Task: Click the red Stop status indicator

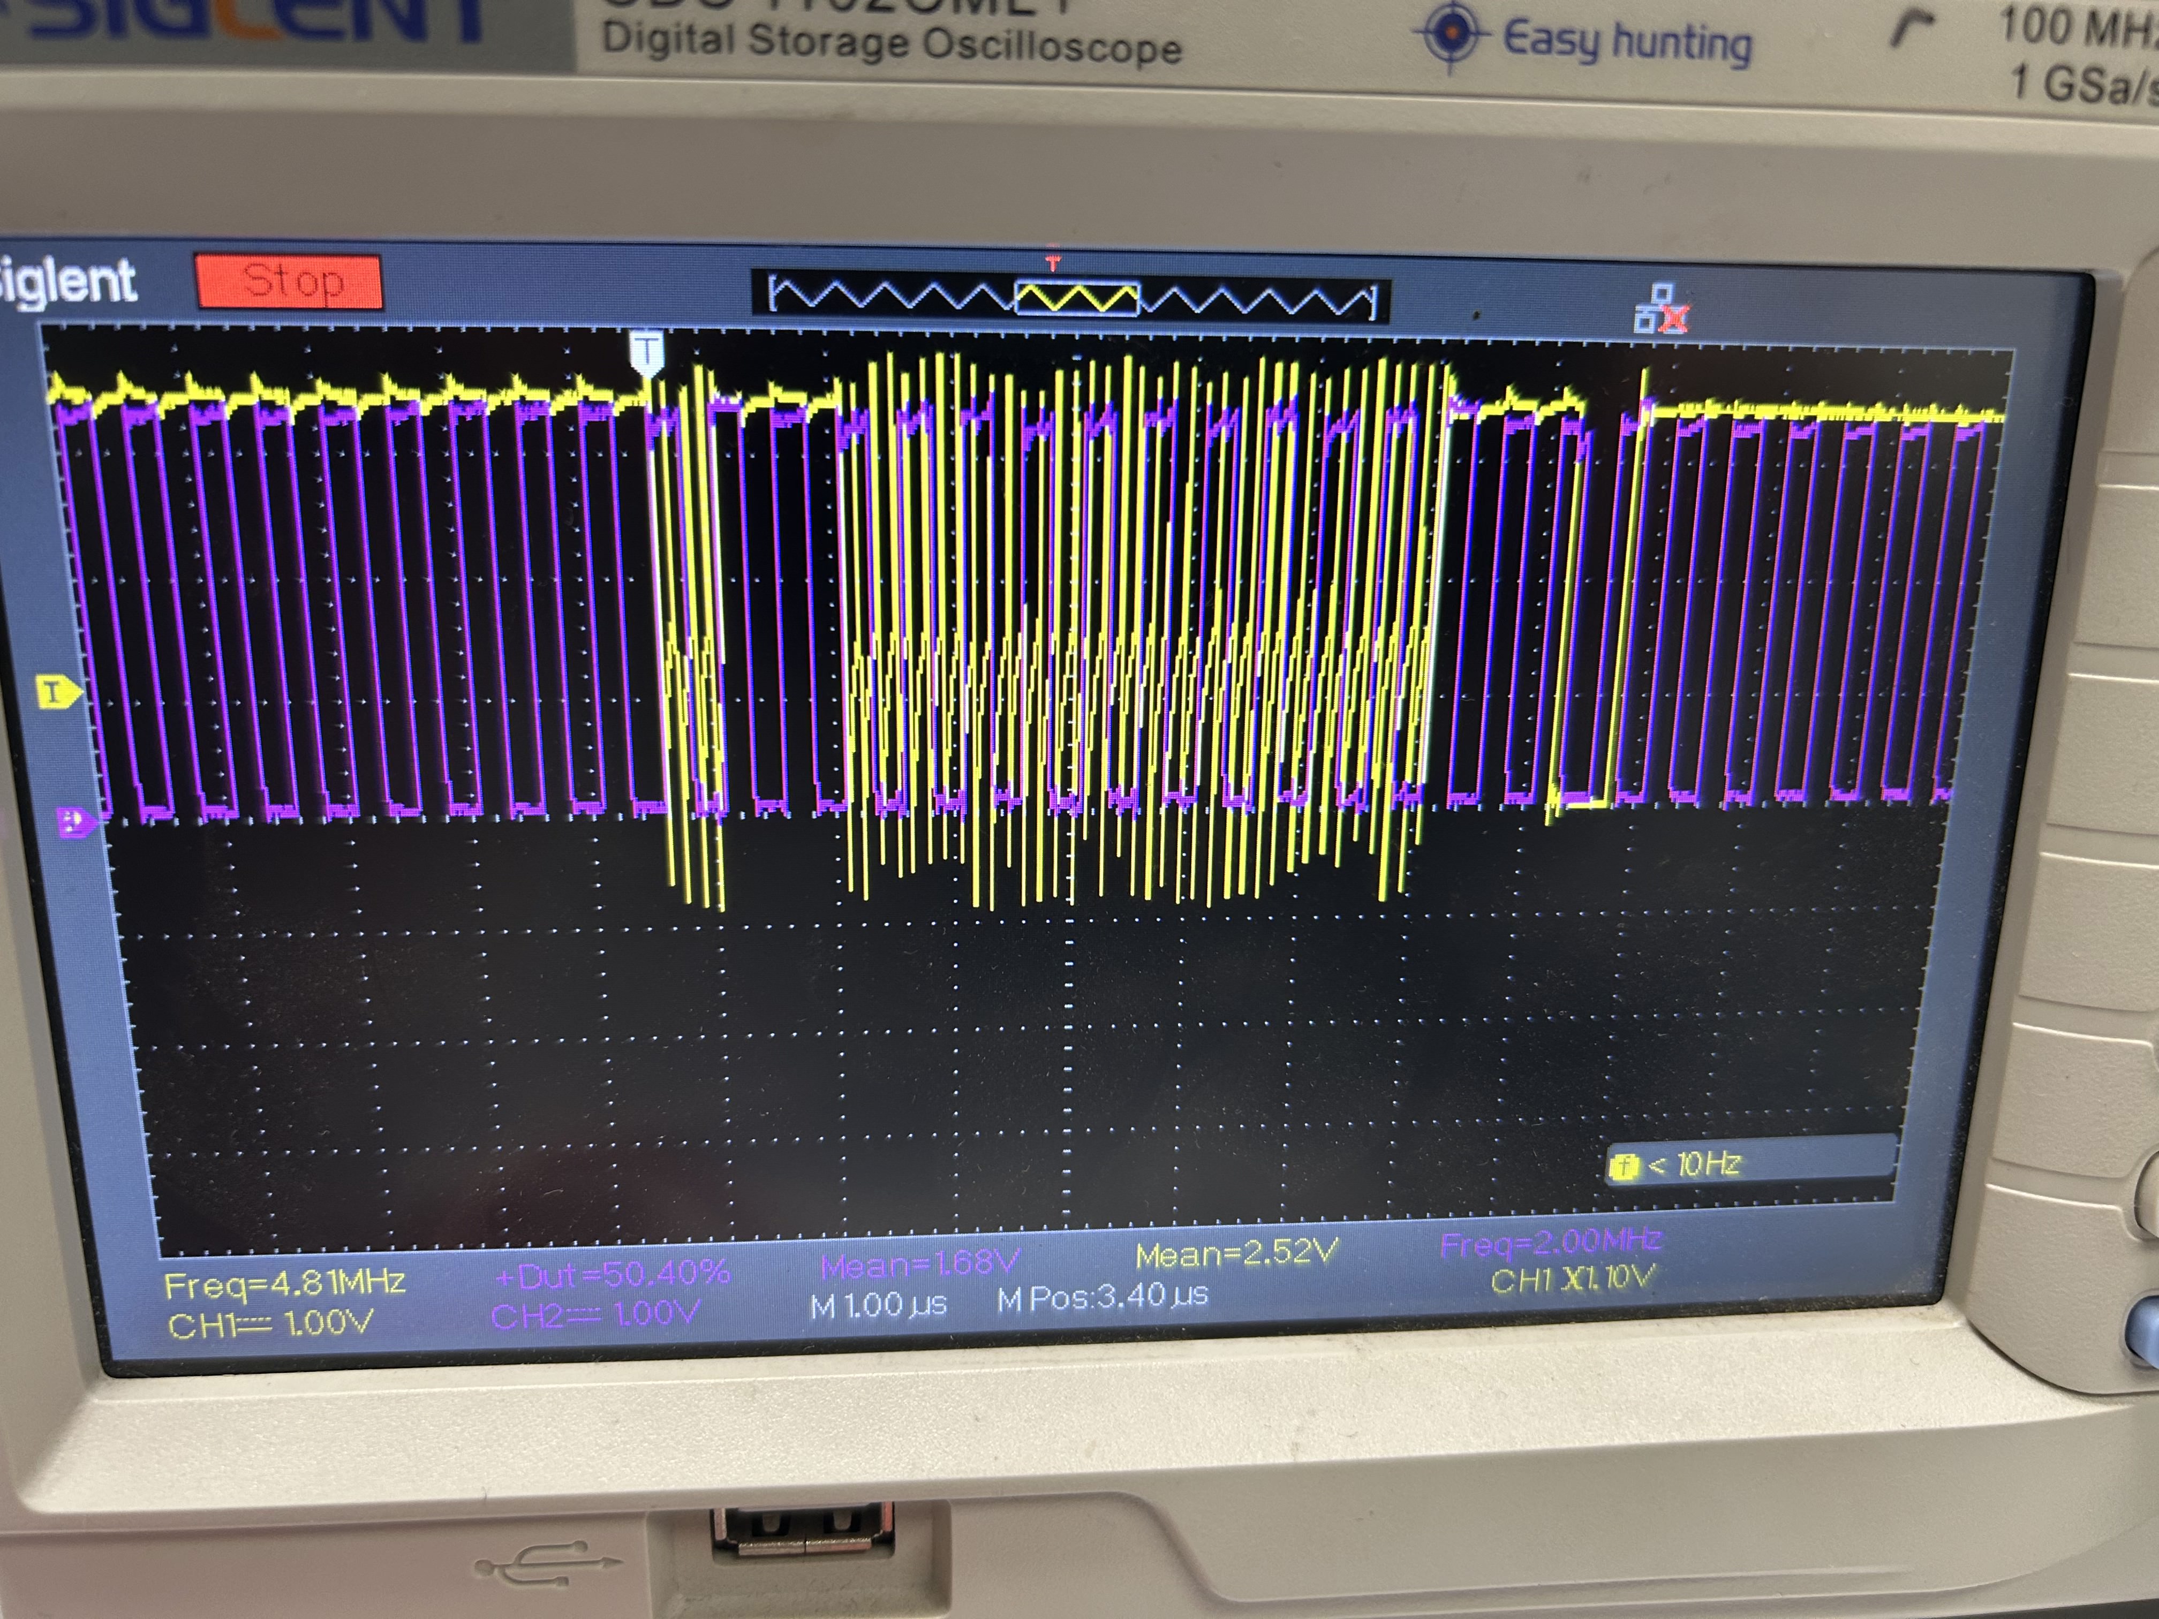Action: [x=289, y=282]
